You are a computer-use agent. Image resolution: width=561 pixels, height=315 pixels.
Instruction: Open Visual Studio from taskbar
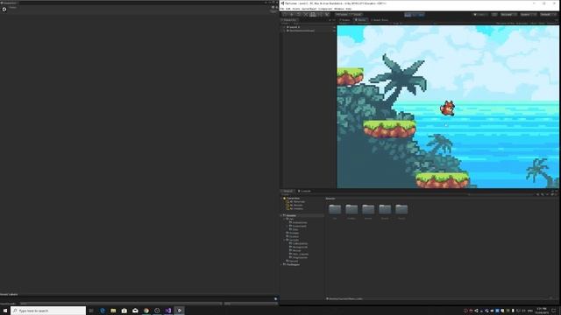(168, 311)
